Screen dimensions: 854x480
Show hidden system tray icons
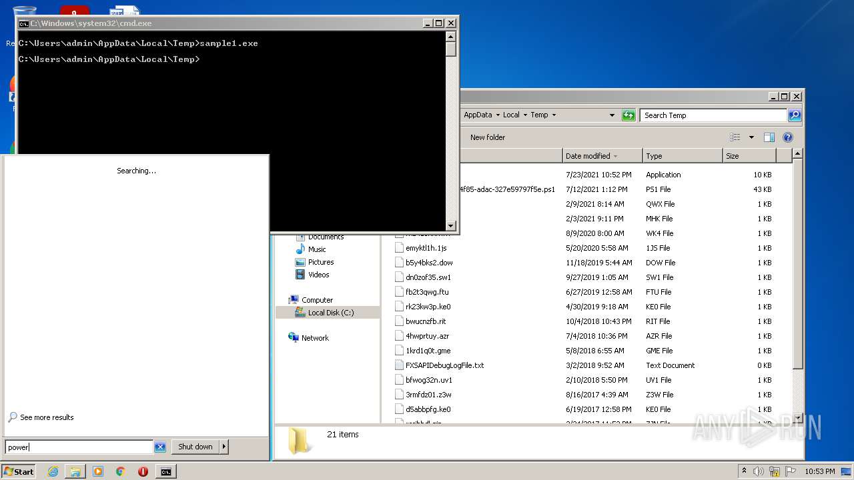click(744, 471)
